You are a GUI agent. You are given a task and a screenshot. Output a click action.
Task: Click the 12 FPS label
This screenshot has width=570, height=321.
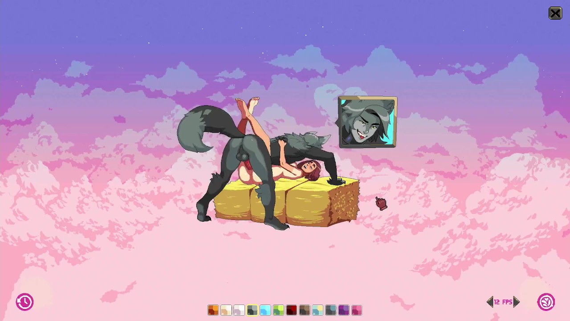[x=503, y=302]
